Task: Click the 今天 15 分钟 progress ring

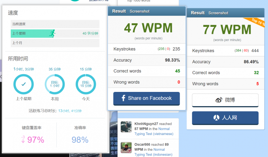Action: click(86, 84)
